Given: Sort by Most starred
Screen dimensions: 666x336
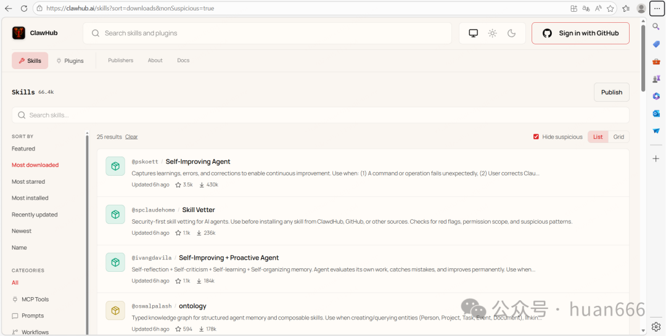Looking at the screenshot, I should [x=28, y=181].
